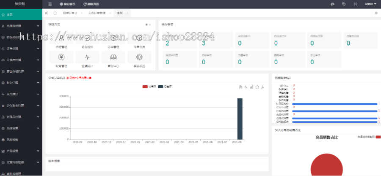Expand 云仓库管理 sidebar arrow
381x176 pixels.
coord(38,60)
